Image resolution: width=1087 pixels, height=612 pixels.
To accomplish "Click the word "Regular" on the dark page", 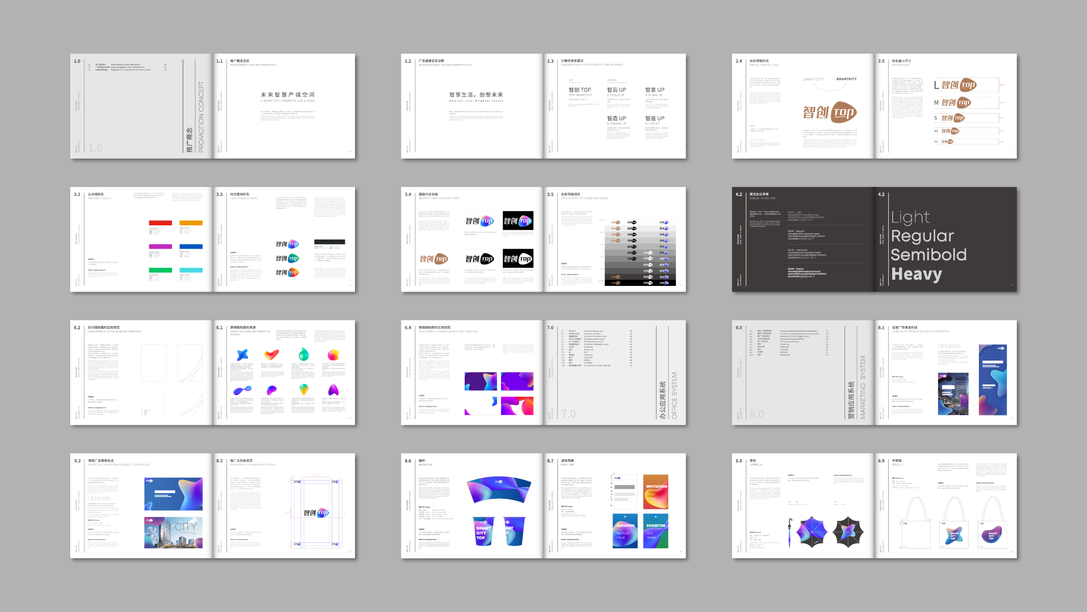I will pyautogui.click(x=922, y=236).
